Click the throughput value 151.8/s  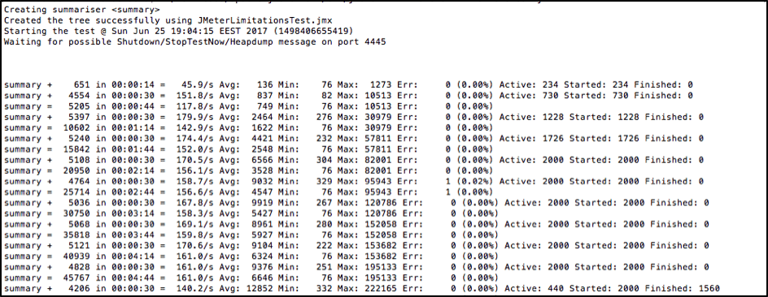coord(194,96)
